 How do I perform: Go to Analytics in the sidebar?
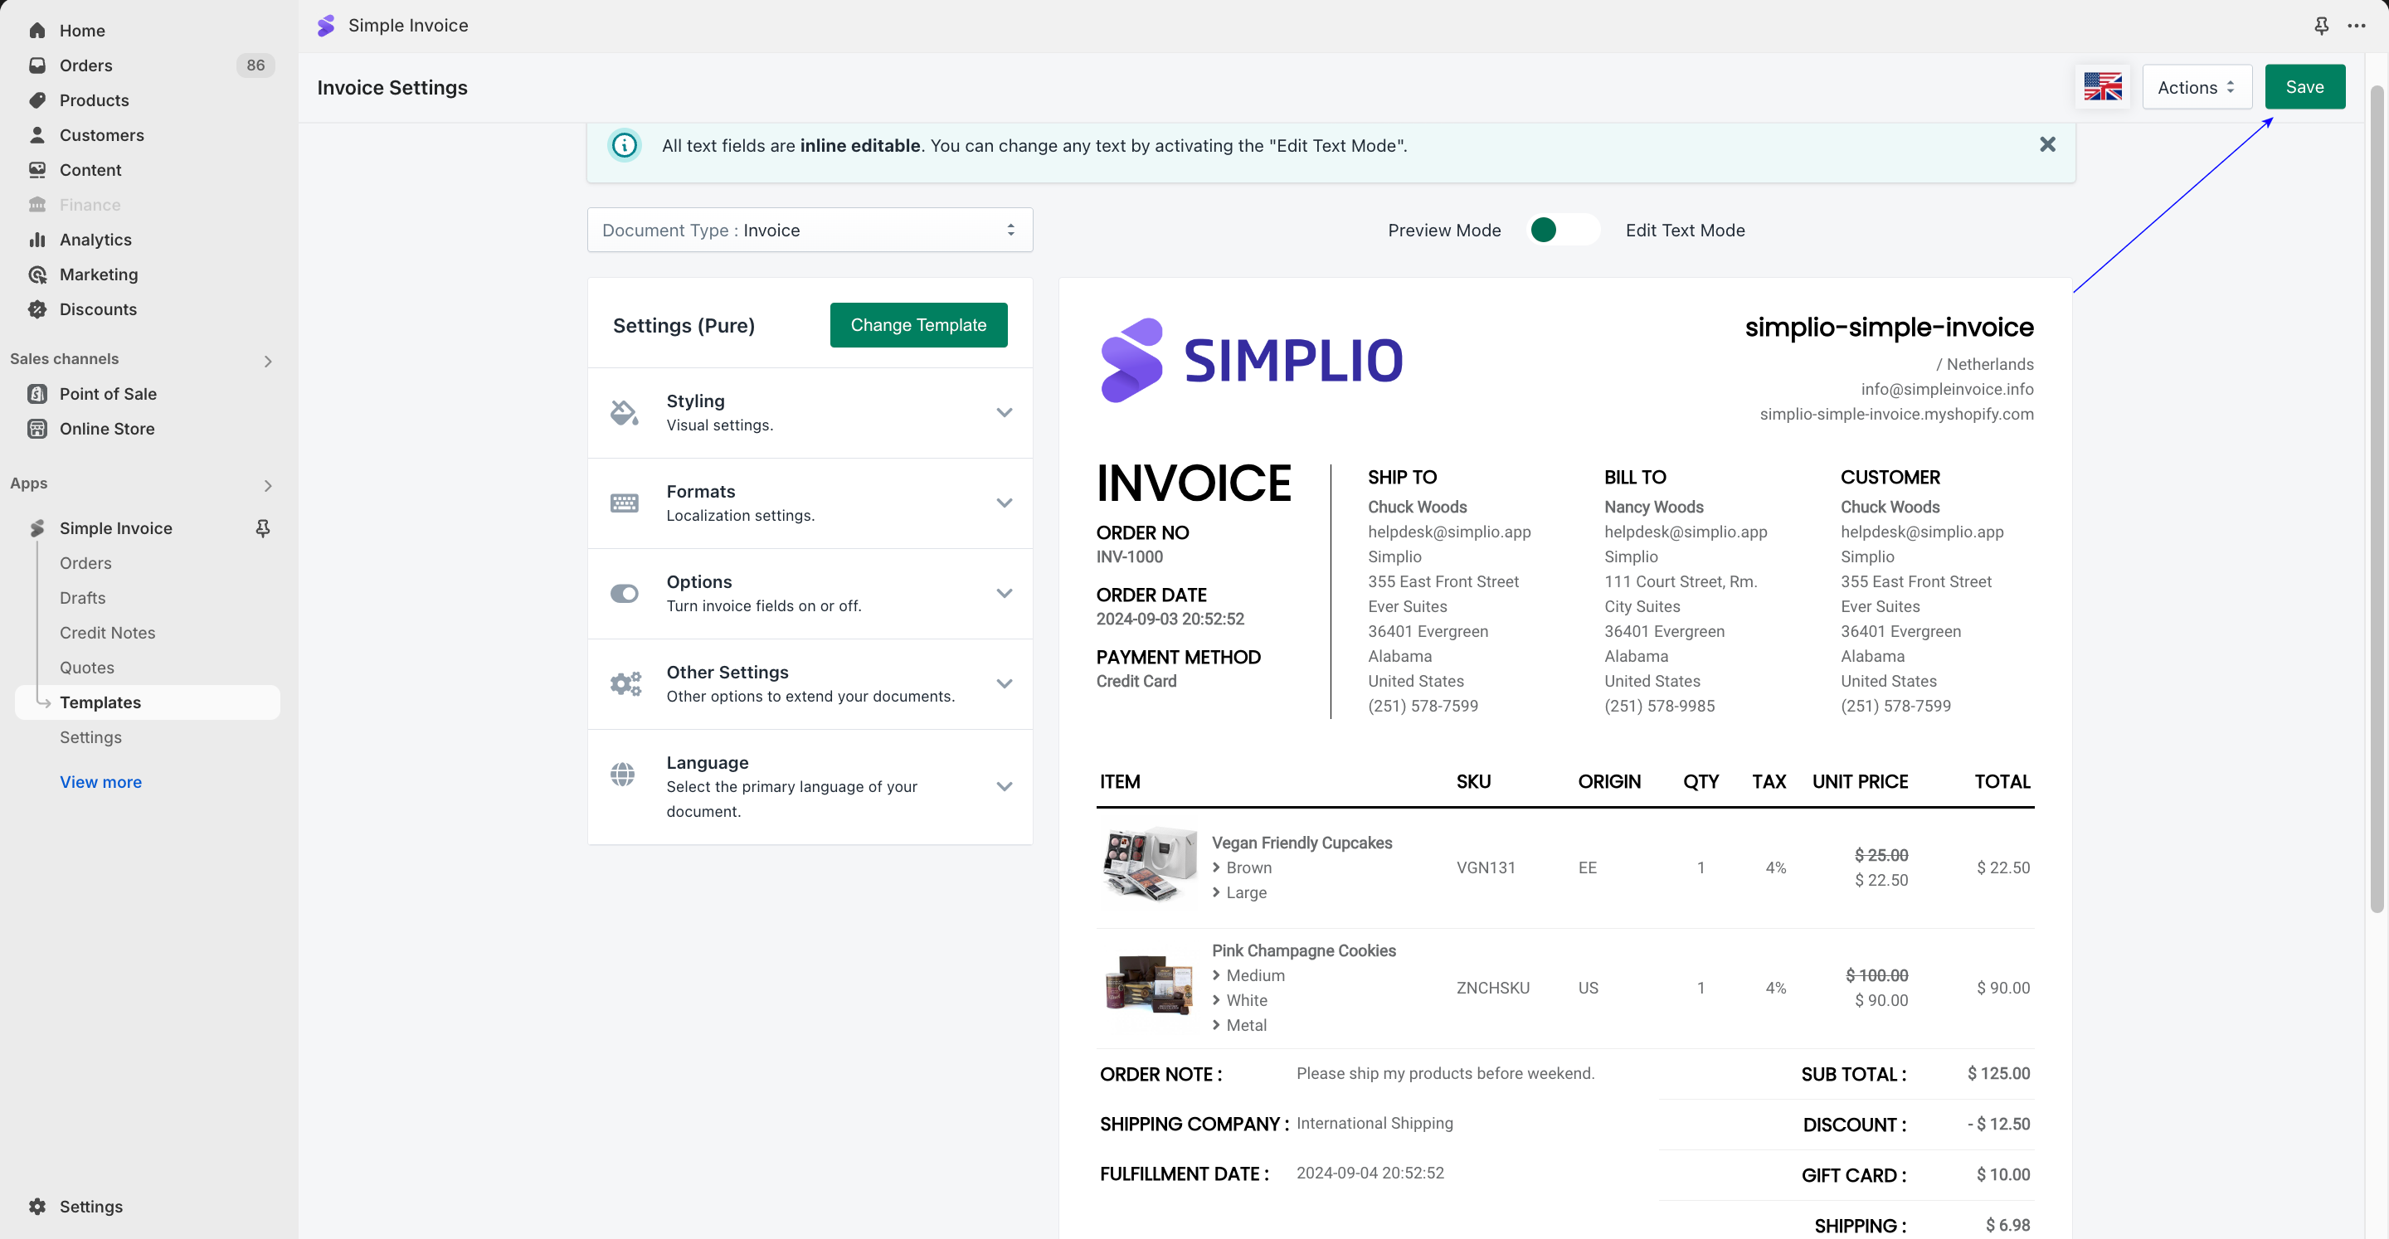click(x=95, y=240)
